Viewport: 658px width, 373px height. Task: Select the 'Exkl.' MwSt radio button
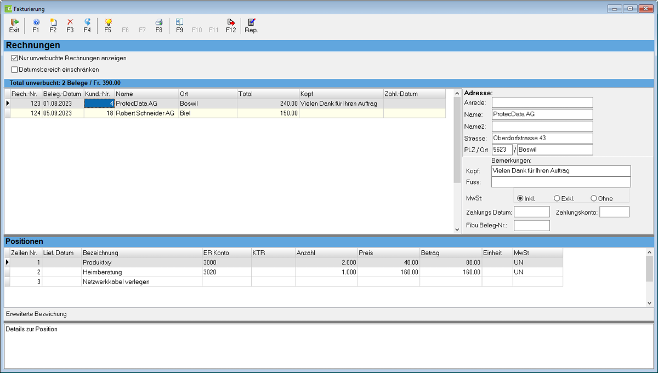coord(557,198)
